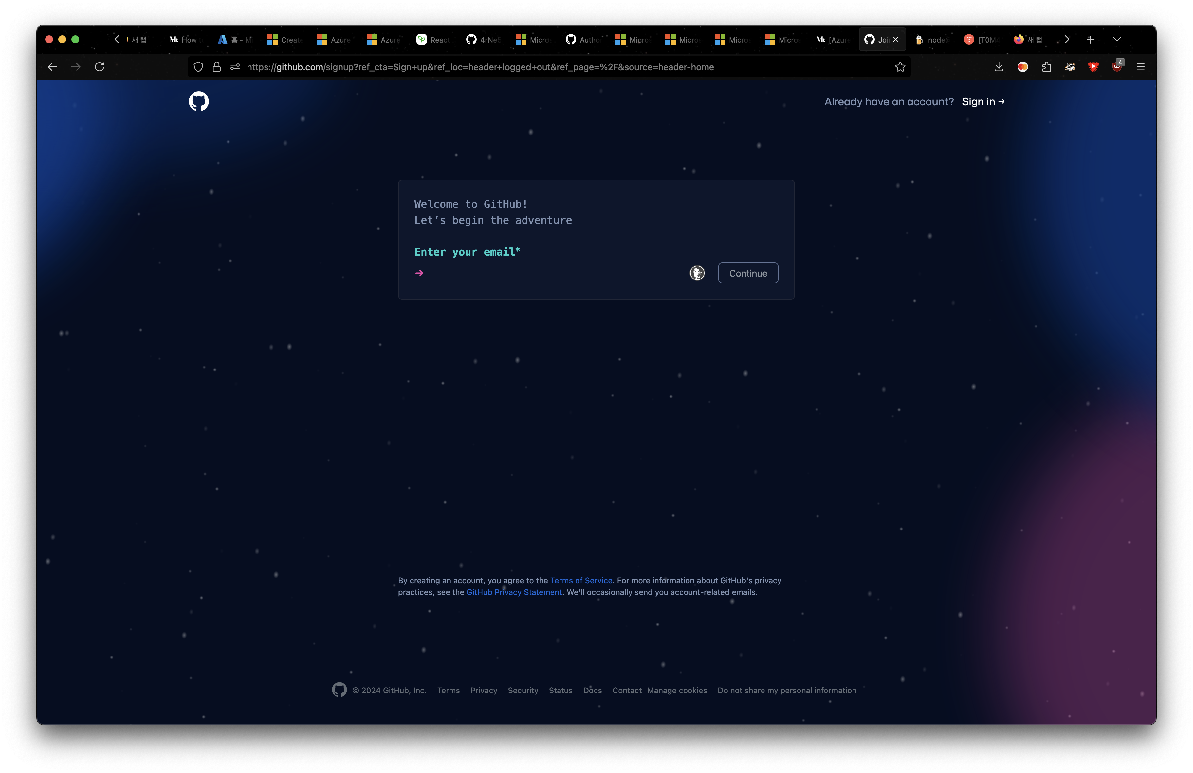
Task: Open the Firefox downloads panel
Action: point(999,67)
